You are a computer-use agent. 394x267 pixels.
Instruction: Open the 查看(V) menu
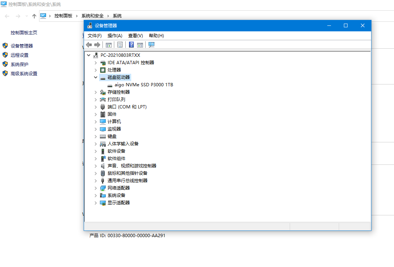coord(135,36)
